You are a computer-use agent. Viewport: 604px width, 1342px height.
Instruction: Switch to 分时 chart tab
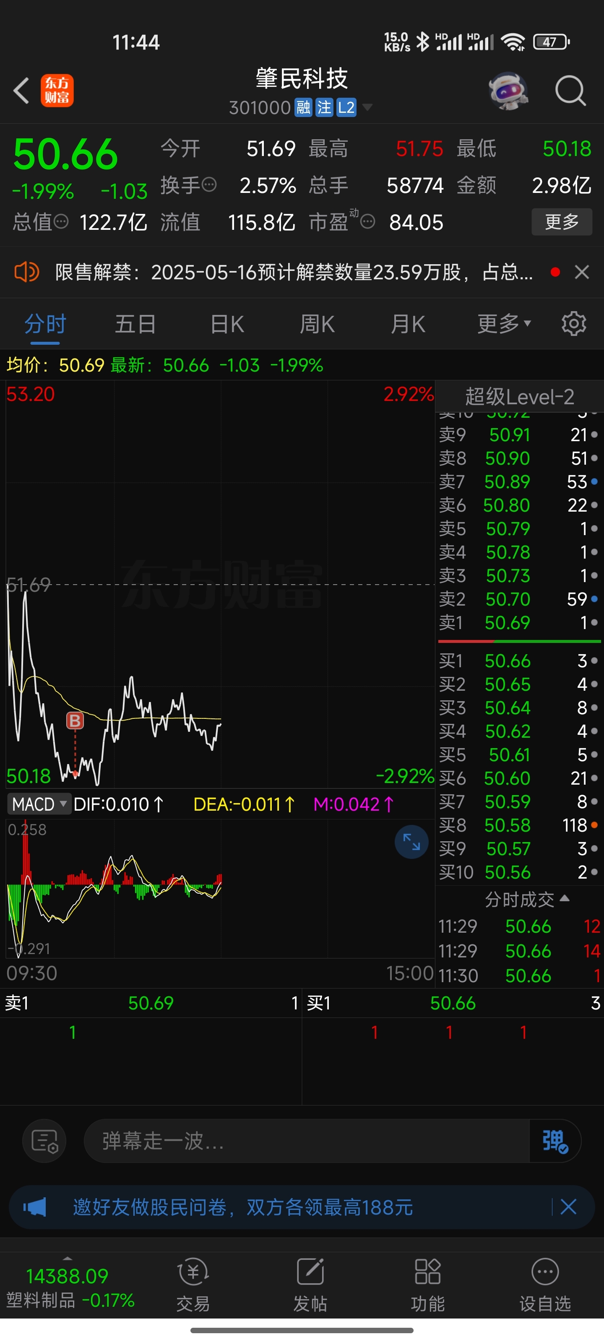45,324
